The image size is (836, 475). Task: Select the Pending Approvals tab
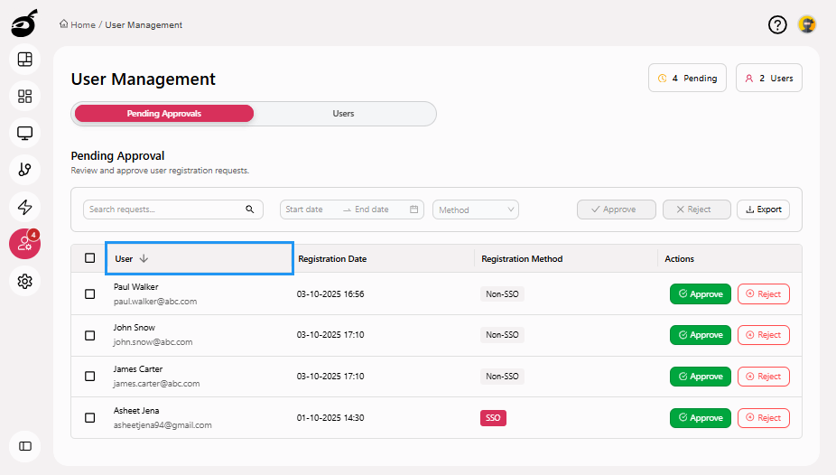(163, 114)
